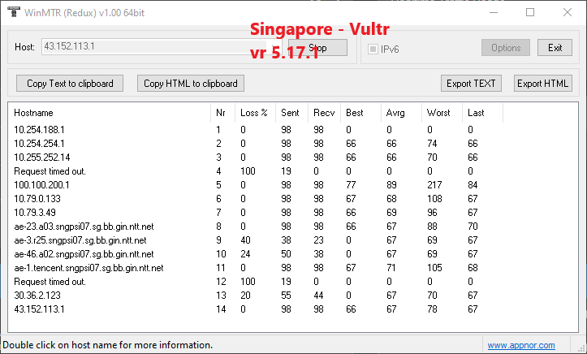Click Loss value 20 in hop 13
587x354 pixels.
[245, 296]
